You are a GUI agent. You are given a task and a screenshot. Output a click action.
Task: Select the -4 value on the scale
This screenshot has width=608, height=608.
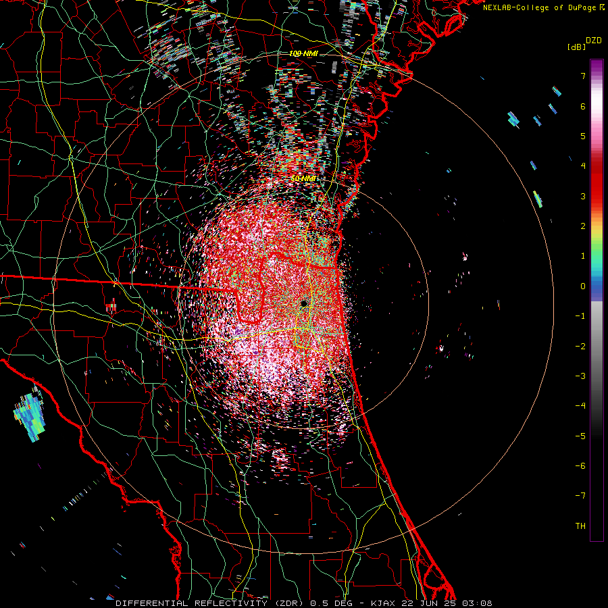(x=580, y=405)
